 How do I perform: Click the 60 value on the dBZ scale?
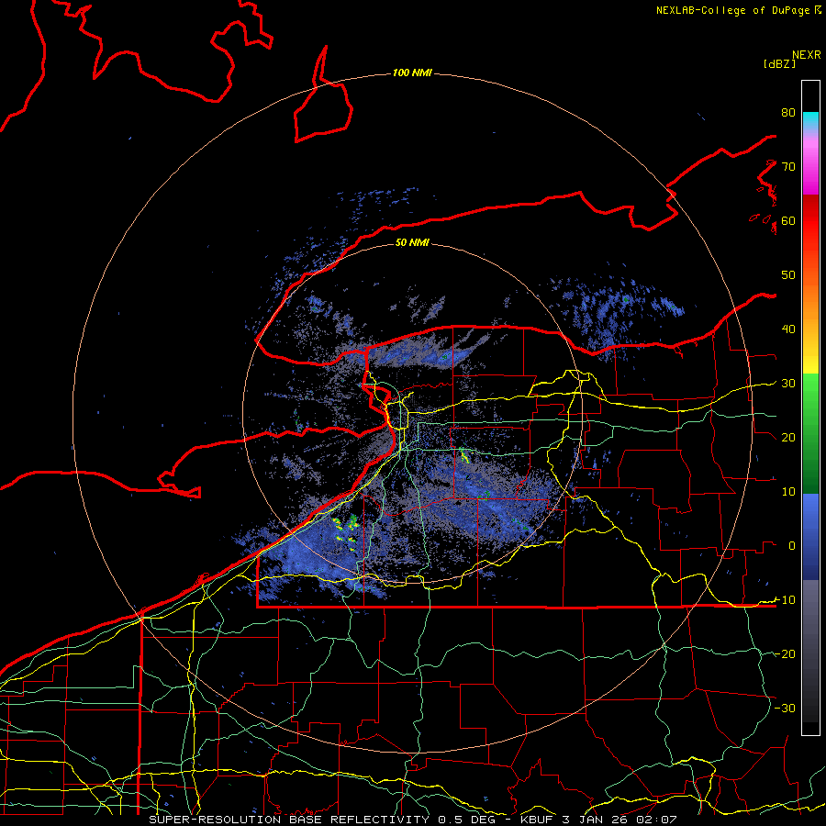click(788, 220)
